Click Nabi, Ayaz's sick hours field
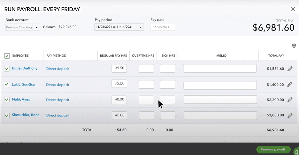This screenshot has height=155, width=299. [x=167, y=100]
